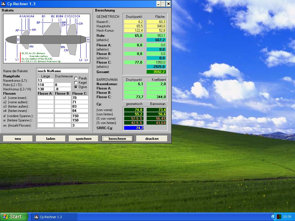
Task: Click the laden button
Action: point(51,139)
